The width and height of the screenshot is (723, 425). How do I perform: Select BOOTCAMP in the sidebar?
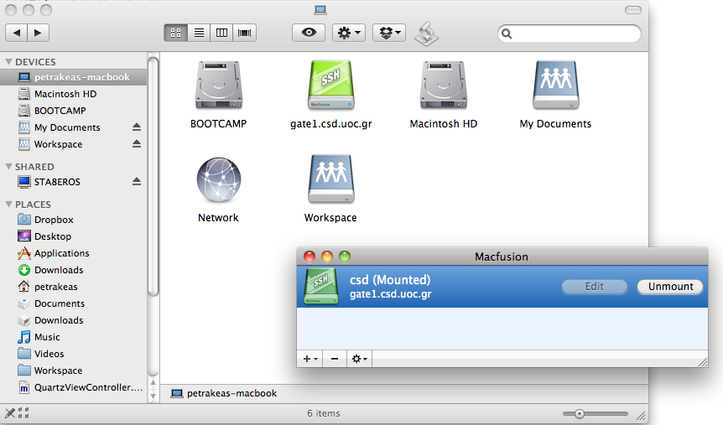point(74,111)
